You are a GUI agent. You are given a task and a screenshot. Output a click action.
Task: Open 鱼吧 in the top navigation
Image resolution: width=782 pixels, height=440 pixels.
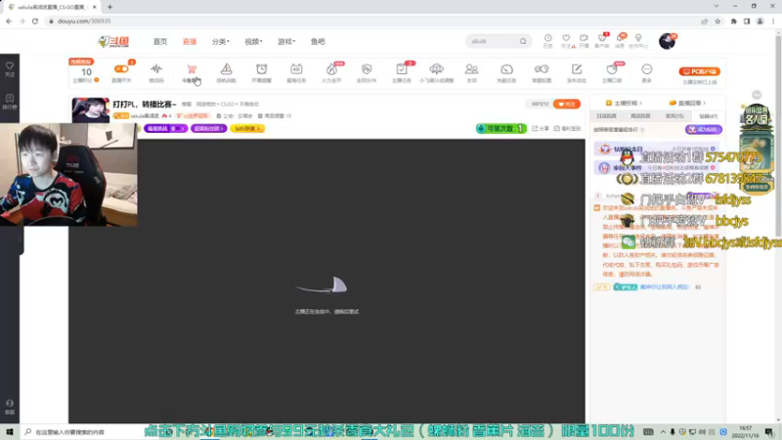(318, 41)
